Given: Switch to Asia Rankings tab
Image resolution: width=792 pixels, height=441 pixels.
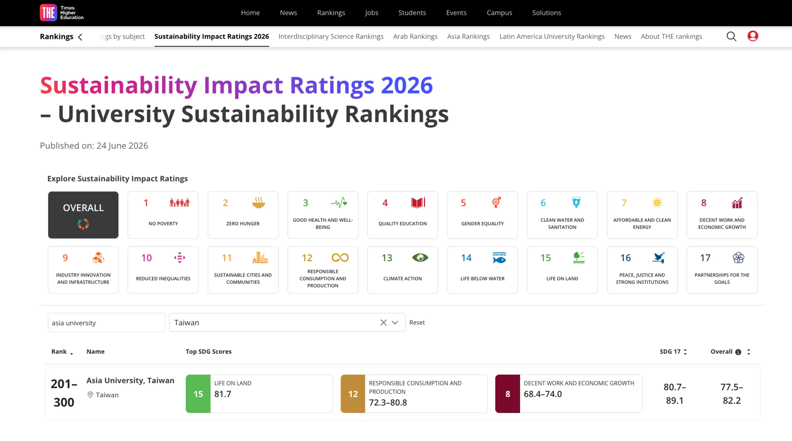Looking at the screenshot, I should click(x=468, y=36).
